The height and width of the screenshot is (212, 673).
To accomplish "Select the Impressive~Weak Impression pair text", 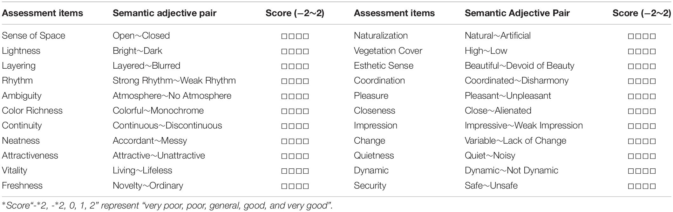I will pos(524,126).
